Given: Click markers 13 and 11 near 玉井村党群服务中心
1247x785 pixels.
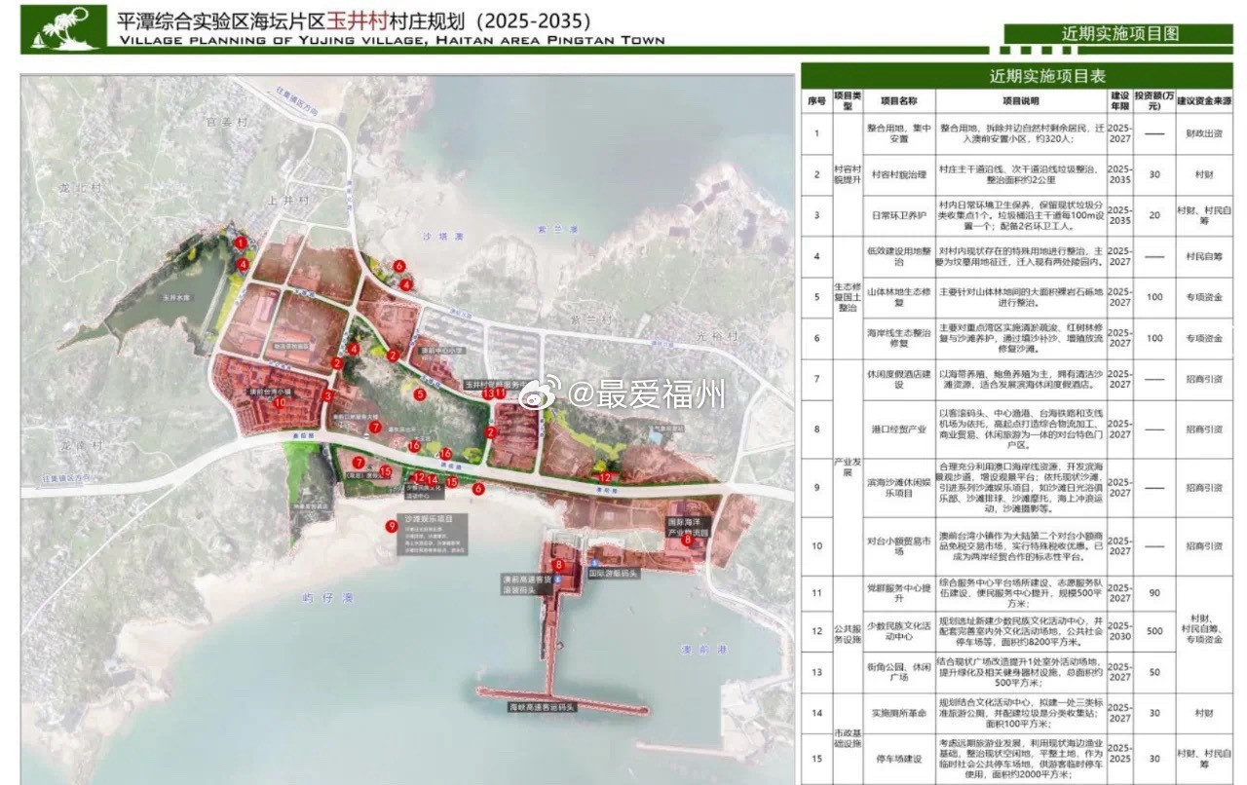Looking at the screenshot, I should [494, 392].
